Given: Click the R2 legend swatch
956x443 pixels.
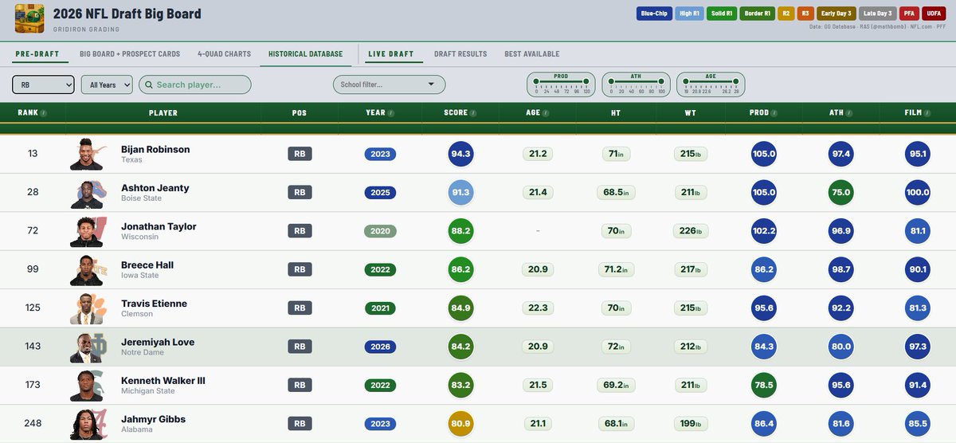Looking at the screenshot, I should pos(785,14).
